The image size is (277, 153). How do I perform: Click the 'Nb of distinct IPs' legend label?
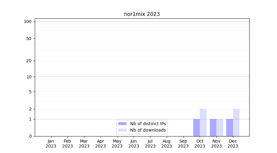(x=148, y=124)
